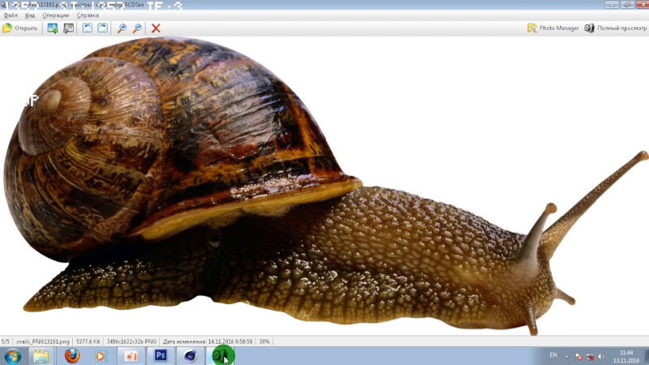Zoom in with magnifier plus icon
649x365 pixels.
pos(122,28)
